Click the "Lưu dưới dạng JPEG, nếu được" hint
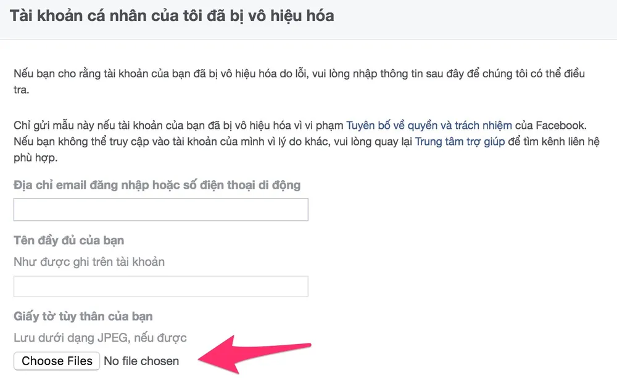Image resolution: width=617 pixels, height=378 pixels. [x=100, y=337]
